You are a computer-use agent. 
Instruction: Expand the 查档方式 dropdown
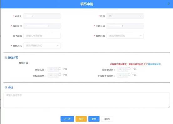42,45
